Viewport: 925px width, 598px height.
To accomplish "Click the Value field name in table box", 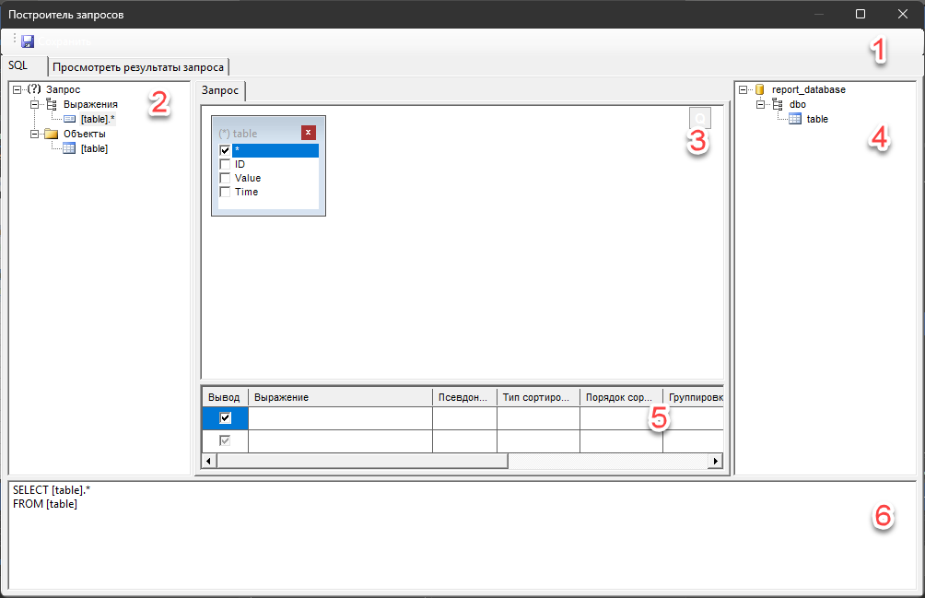I will coord(248,178).
